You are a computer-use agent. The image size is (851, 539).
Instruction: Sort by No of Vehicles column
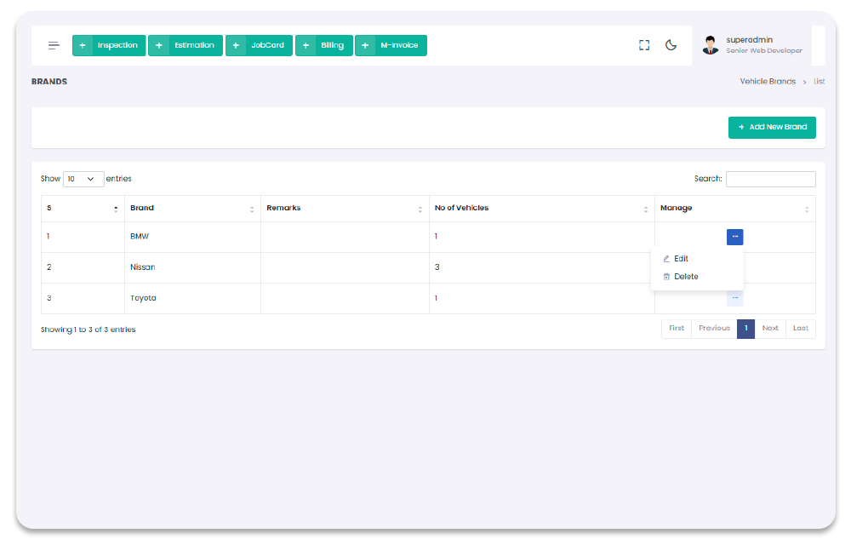tap(541, 209)
